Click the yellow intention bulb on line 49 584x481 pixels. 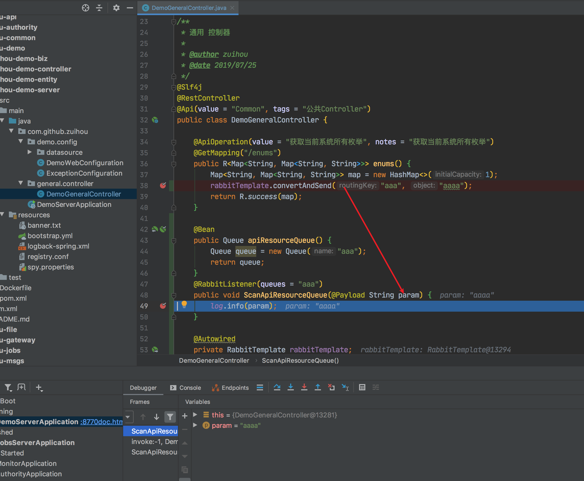[x=184, y=306]
